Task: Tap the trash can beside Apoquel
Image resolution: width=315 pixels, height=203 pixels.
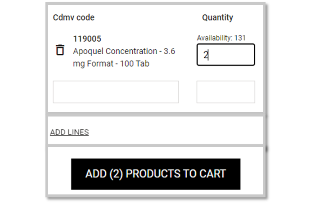Action: coord(60,50)
